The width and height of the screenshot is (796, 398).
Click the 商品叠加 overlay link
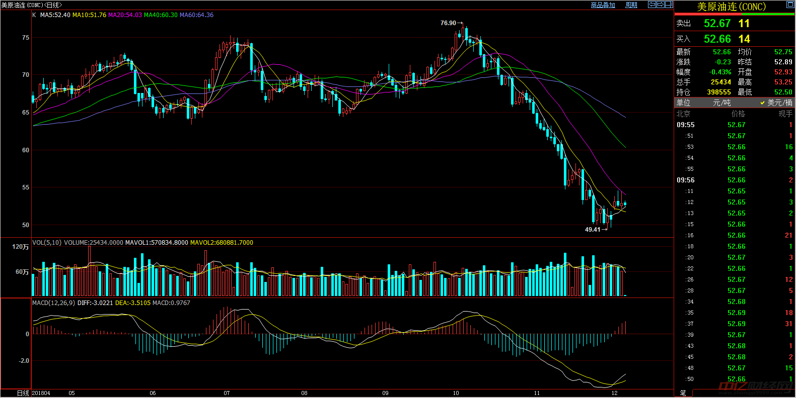[603, 5]
